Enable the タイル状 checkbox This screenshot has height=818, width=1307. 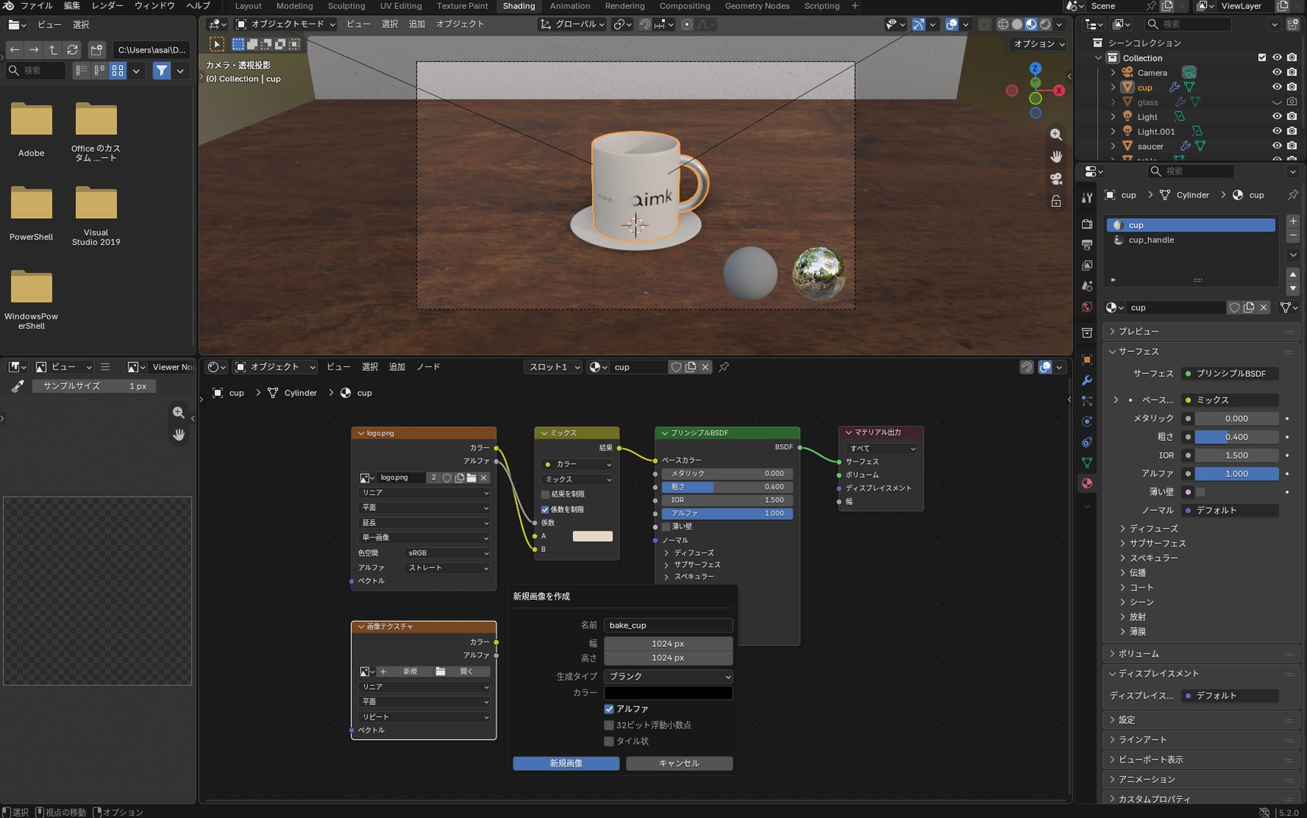[609, 741]
